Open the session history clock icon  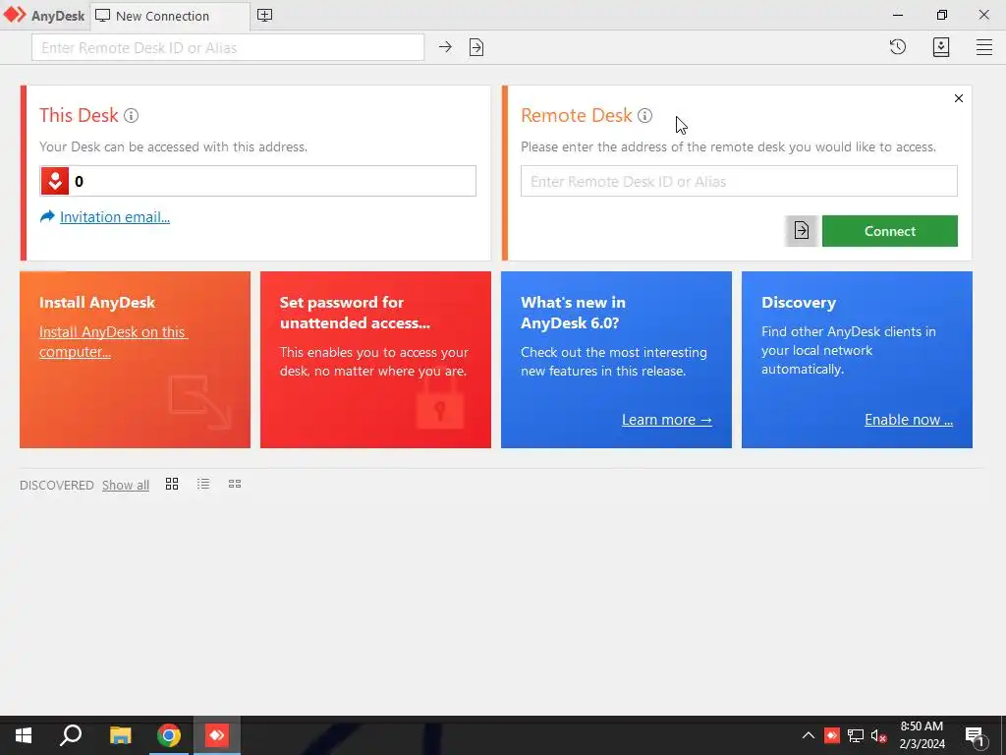[x=898, y=47]
